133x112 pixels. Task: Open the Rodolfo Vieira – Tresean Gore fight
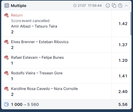37,73
